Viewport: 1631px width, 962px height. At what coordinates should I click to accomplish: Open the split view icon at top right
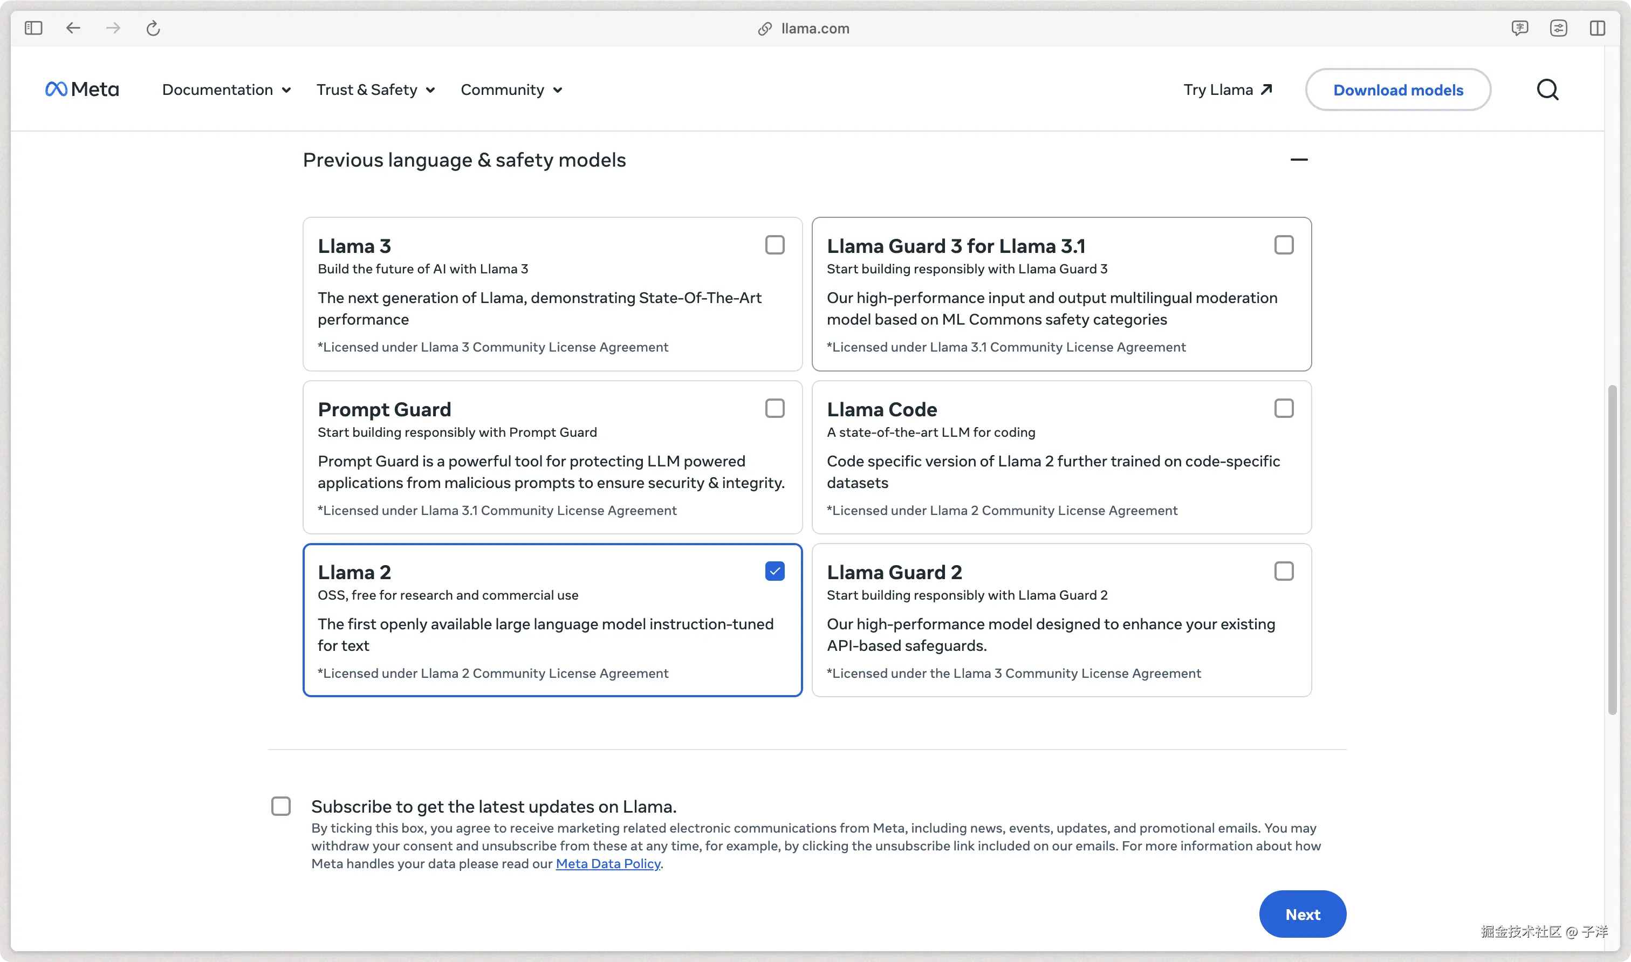pos(1598,28)
